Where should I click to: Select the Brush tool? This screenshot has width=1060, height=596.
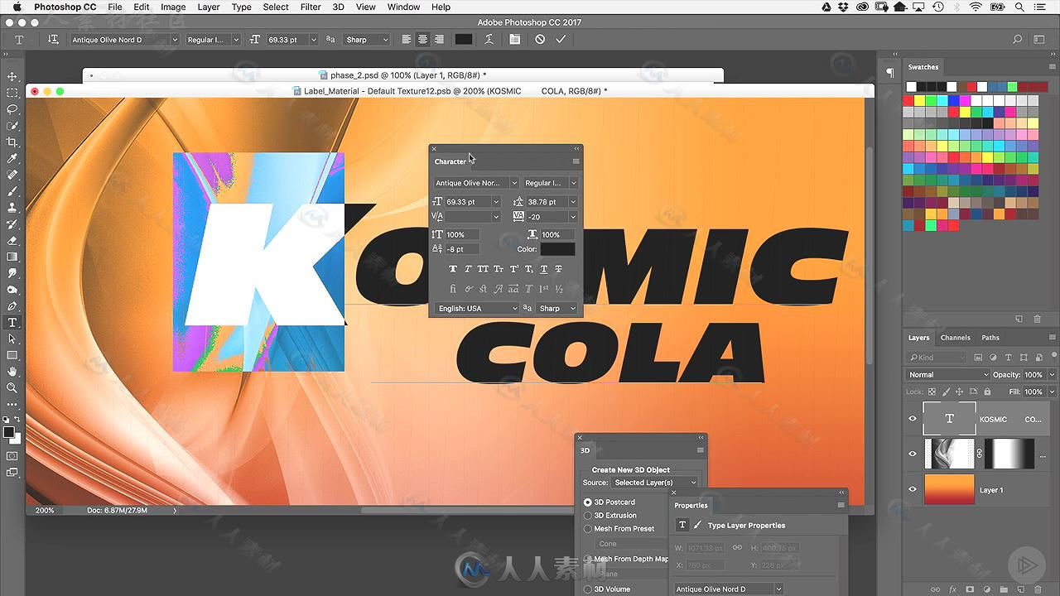(12, 191)
